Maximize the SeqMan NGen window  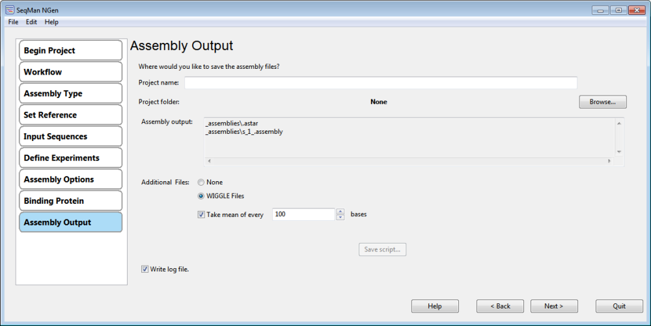pyautogui.click(x=618, y=10)
